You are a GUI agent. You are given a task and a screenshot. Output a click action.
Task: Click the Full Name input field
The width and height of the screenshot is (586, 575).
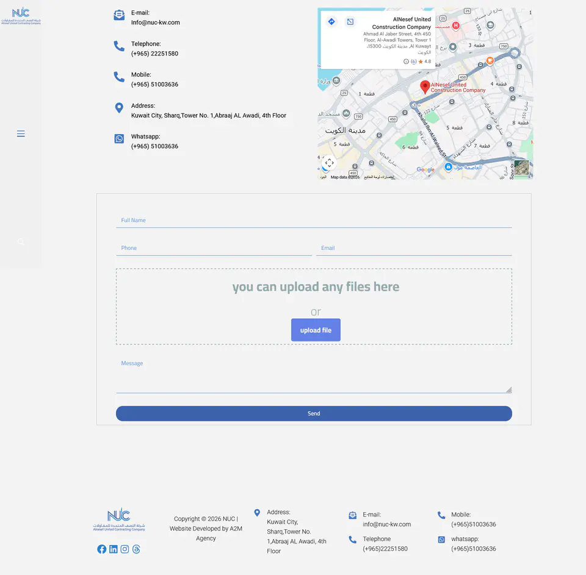click(x=314, y=220)
